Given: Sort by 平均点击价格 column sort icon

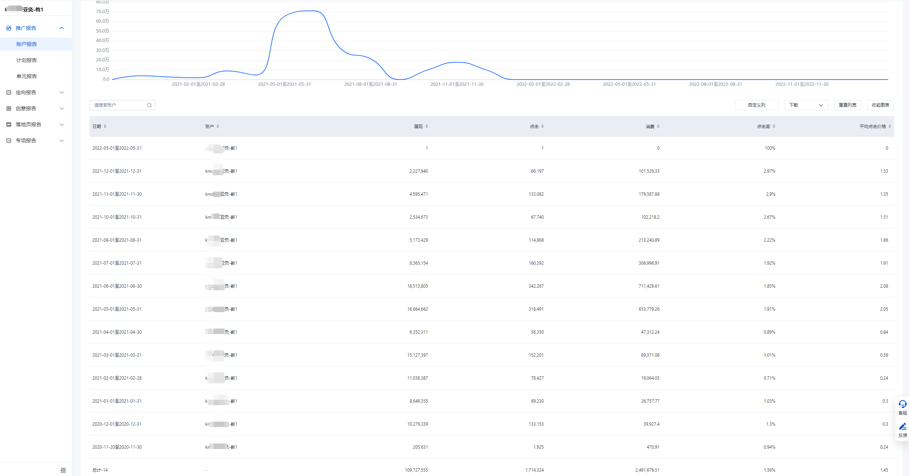Looking at the screenshot, I should [890, 126].
